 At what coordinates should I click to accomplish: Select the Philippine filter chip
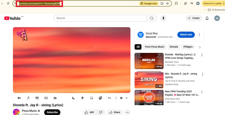(189, 47)
